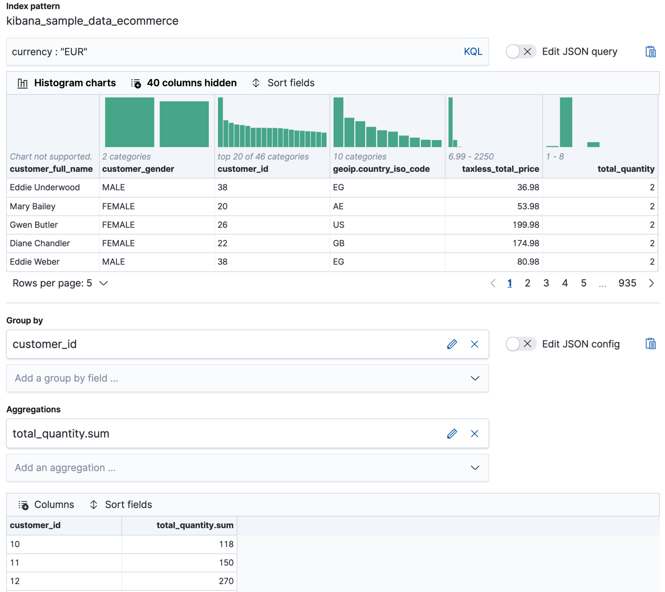Copy the group-by config via clipboard icon

pos(650,344)
